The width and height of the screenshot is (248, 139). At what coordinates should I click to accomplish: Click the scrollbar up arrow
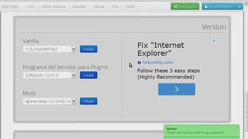246,3
